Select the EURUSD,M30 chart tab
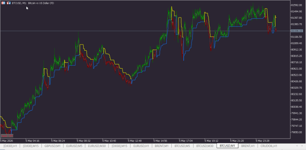Screen dimensions: 306x150 point(97,146)
